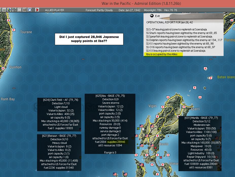This screenshot has width=235, height=177.
Task: Click the Vigan map label
Action: tap(152, 106)
